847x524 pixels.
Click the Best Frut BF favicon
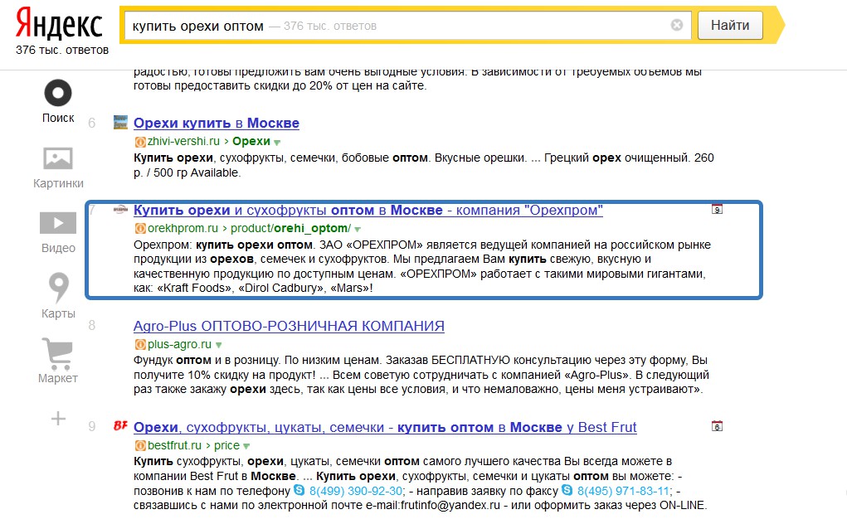[x=120, y=426]
